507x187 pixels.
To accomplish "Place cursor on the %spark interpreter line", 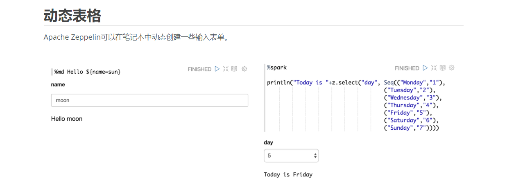I will tap(277, 68).
